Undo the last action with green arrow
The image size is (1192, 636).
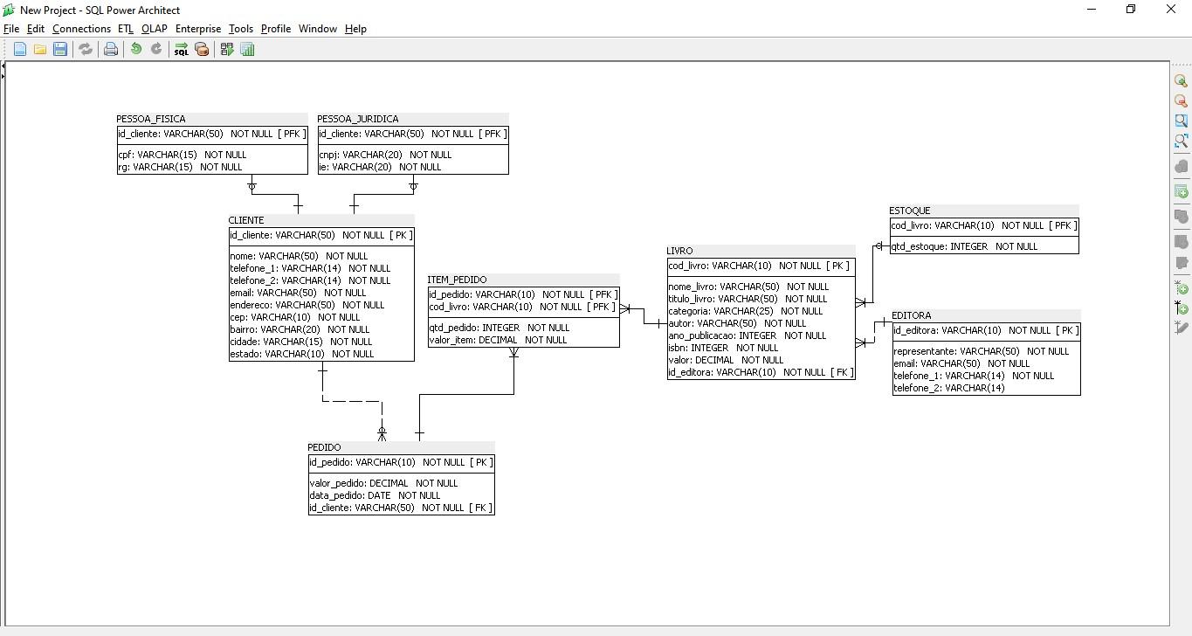click(136, 50)
